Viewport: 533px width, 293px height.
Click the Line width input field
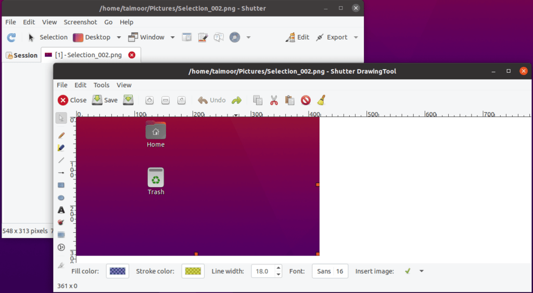262,271
